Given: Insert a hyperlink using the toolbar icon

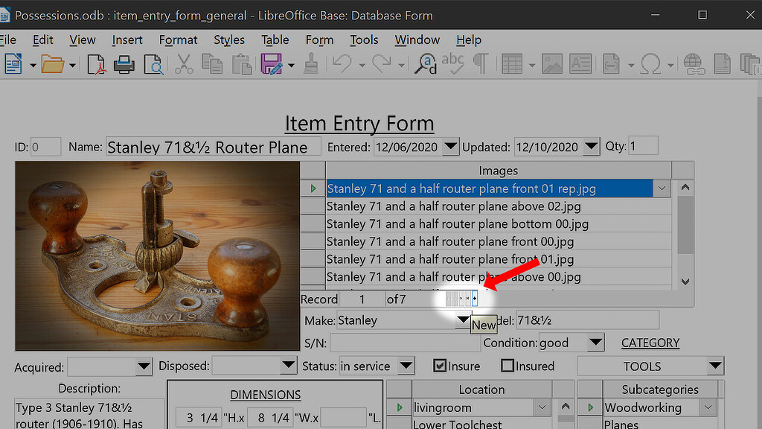Looking at the screenshot, I should tap(693, 65).
